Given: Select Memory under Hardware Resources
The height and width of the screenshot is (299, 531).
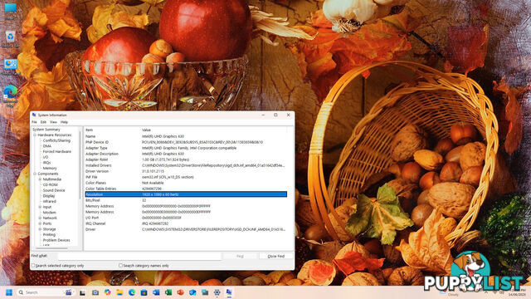Looking at the screenshot, I should point(50,168).
